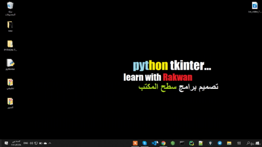Screen dimensions: 262x147
Task: Open the Action Center notifications icon
Action: coord(7,143)
